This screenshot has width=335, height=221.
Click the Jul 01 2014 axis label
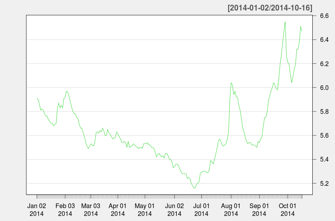201,210
